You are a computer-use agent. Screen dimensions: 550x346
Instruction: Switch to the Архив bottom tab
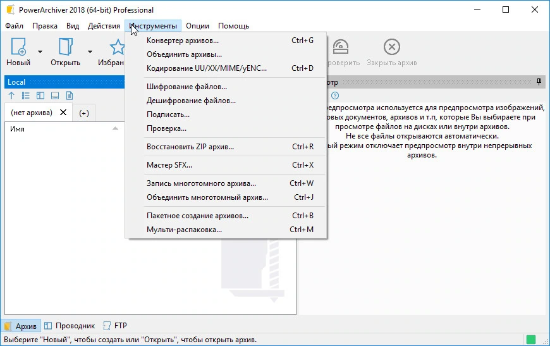(21, 326)
